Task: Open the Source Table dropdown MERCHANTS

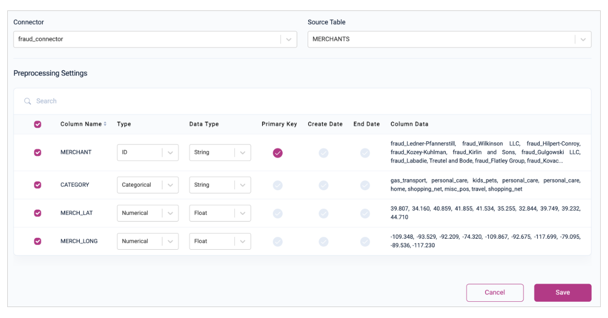Action: (x=449, y=39)
